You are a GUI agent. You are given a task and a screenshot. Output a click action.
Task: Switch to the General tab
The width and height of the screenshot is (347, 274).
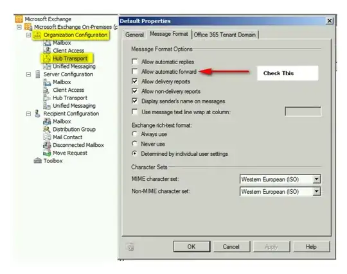click(134, 35)
